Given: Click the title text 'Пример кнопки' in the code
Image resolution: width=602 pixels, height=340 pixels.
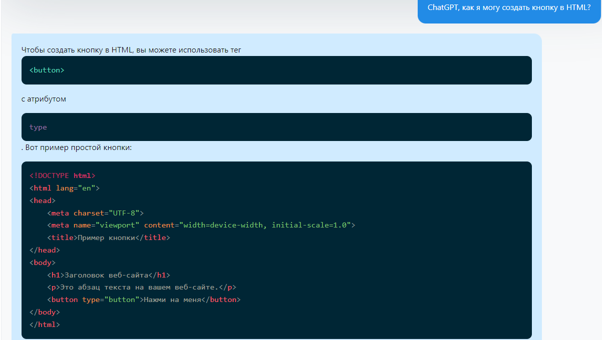Looking at the screenshot, I should click(x=106, y=237).
